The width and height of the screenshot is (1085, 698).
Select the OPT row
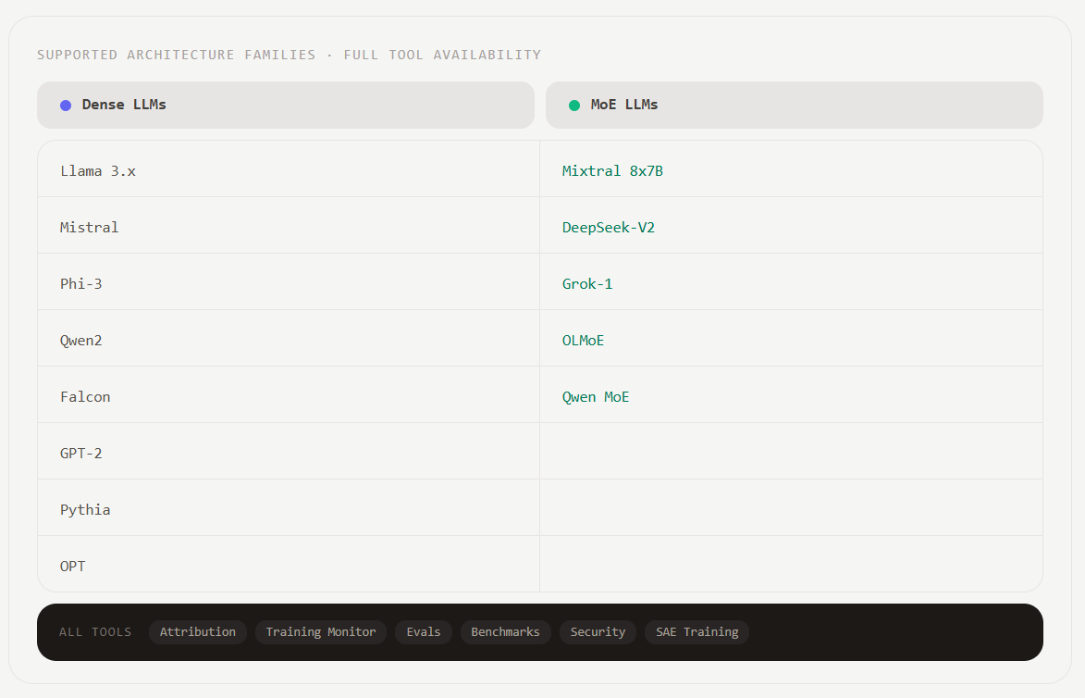click(289, 564)
